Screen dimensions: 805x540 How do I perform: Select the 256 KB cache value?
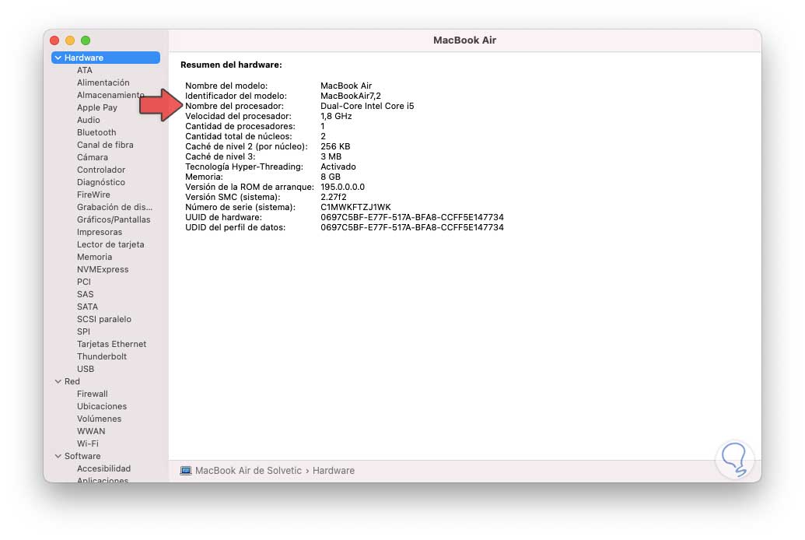tap(335, 146)
